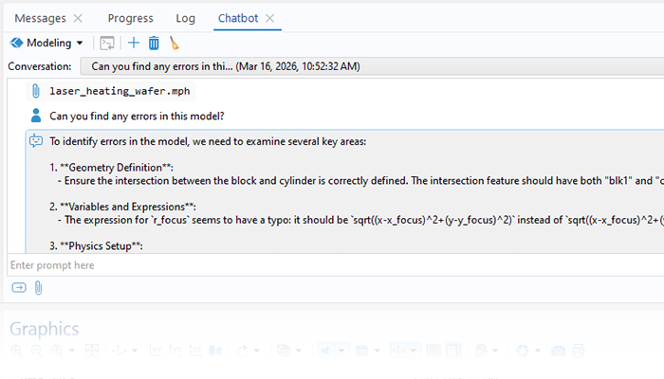The height and width of the screenshot is (379, 664).
Task: Click the chatbot response avatar icon
Action: tap(36, 141)
